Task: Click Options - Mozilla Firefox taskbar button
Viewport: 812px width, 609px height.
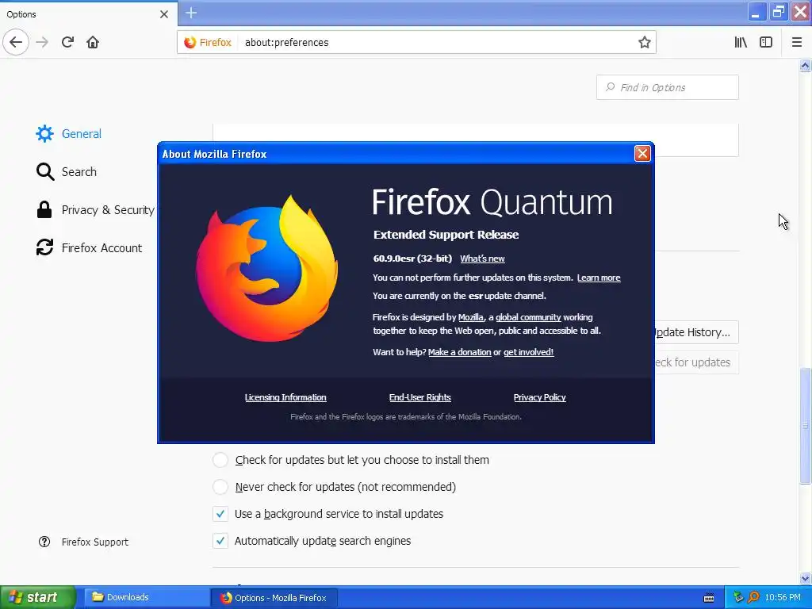Action: 274,598
